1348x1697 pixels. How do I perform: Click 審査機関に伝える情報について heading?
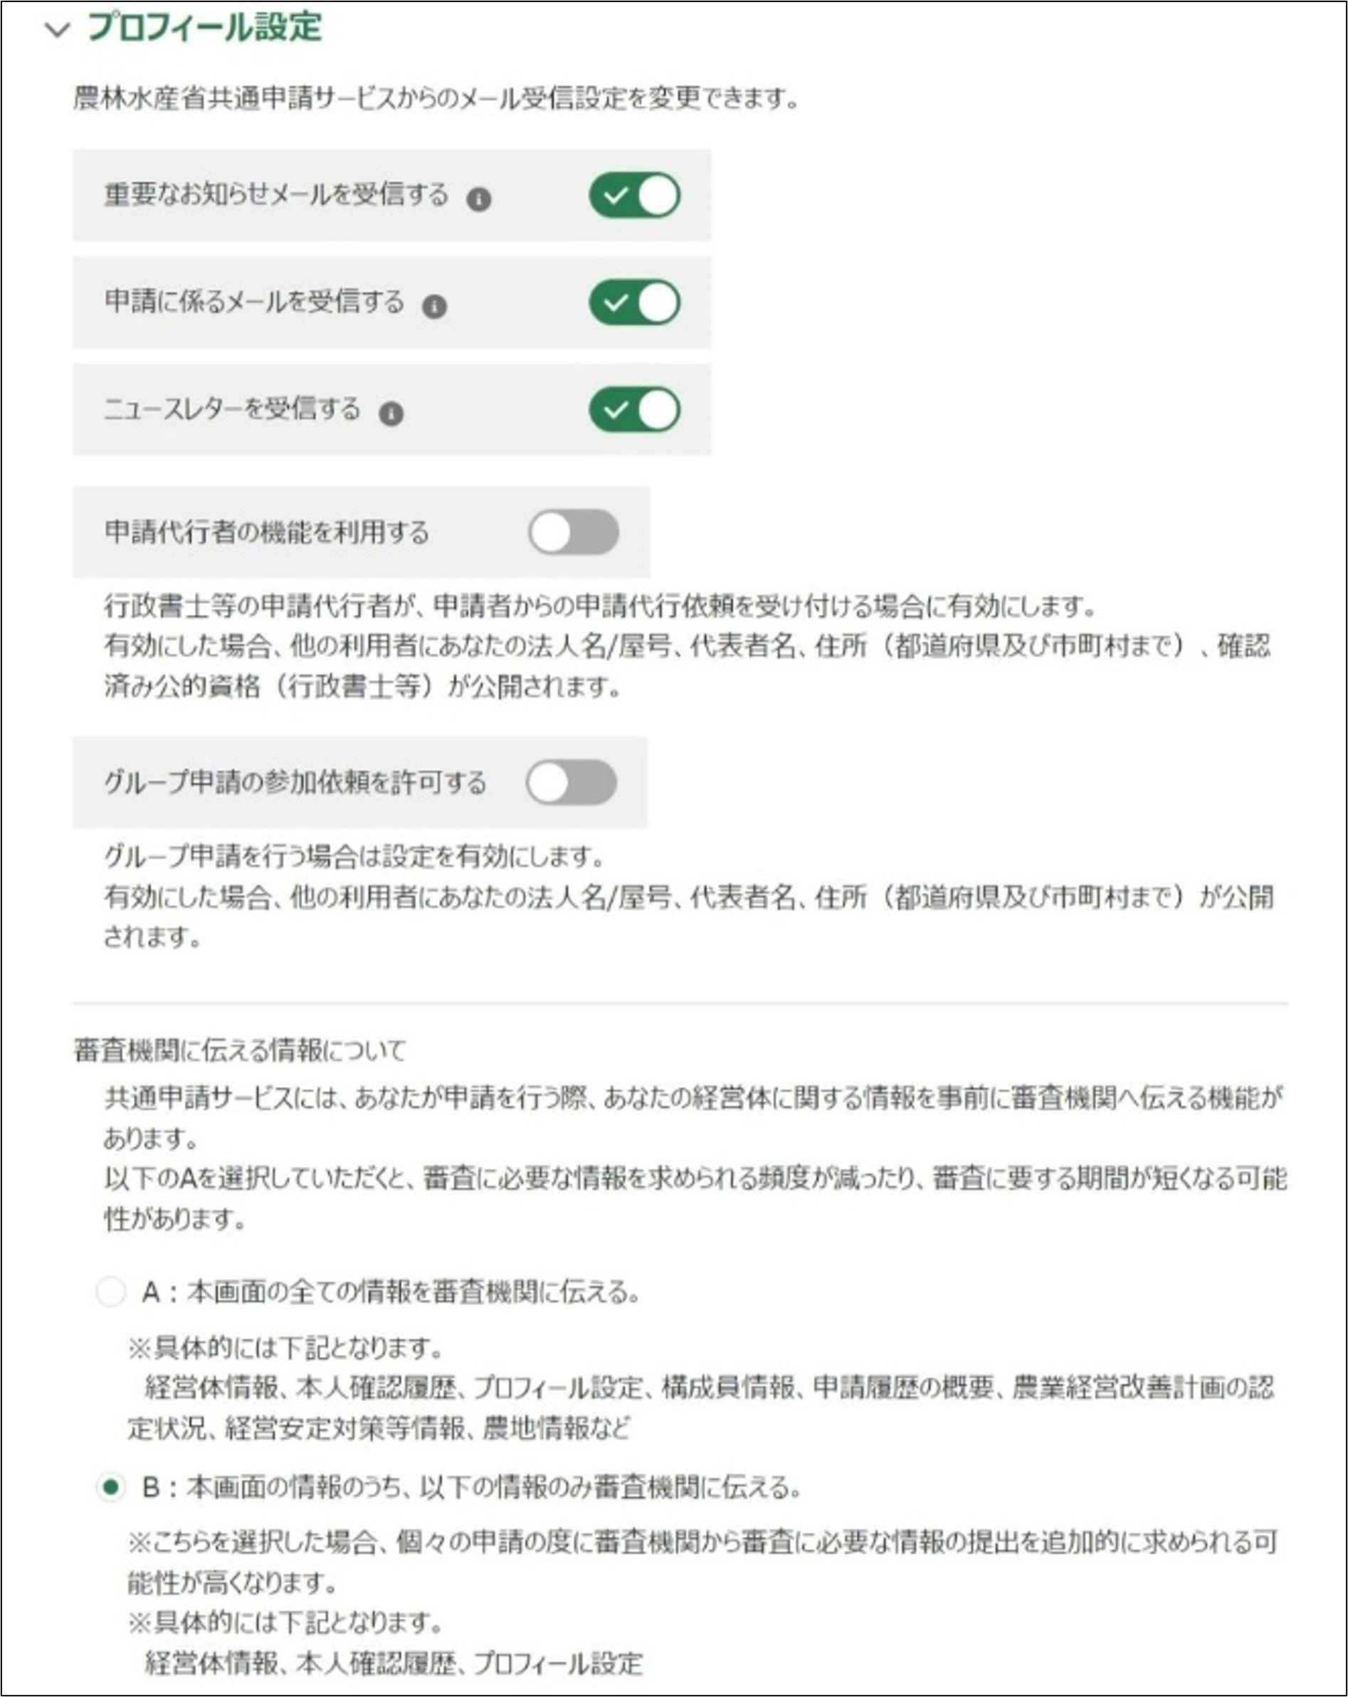tap(239, 1051)
